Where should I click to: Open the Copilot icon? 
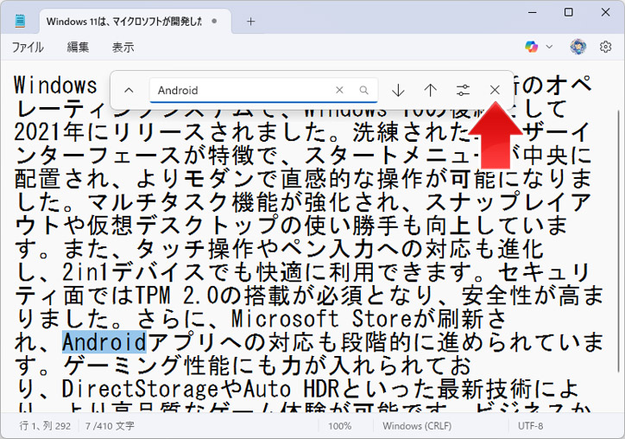[x=531, y=47]
